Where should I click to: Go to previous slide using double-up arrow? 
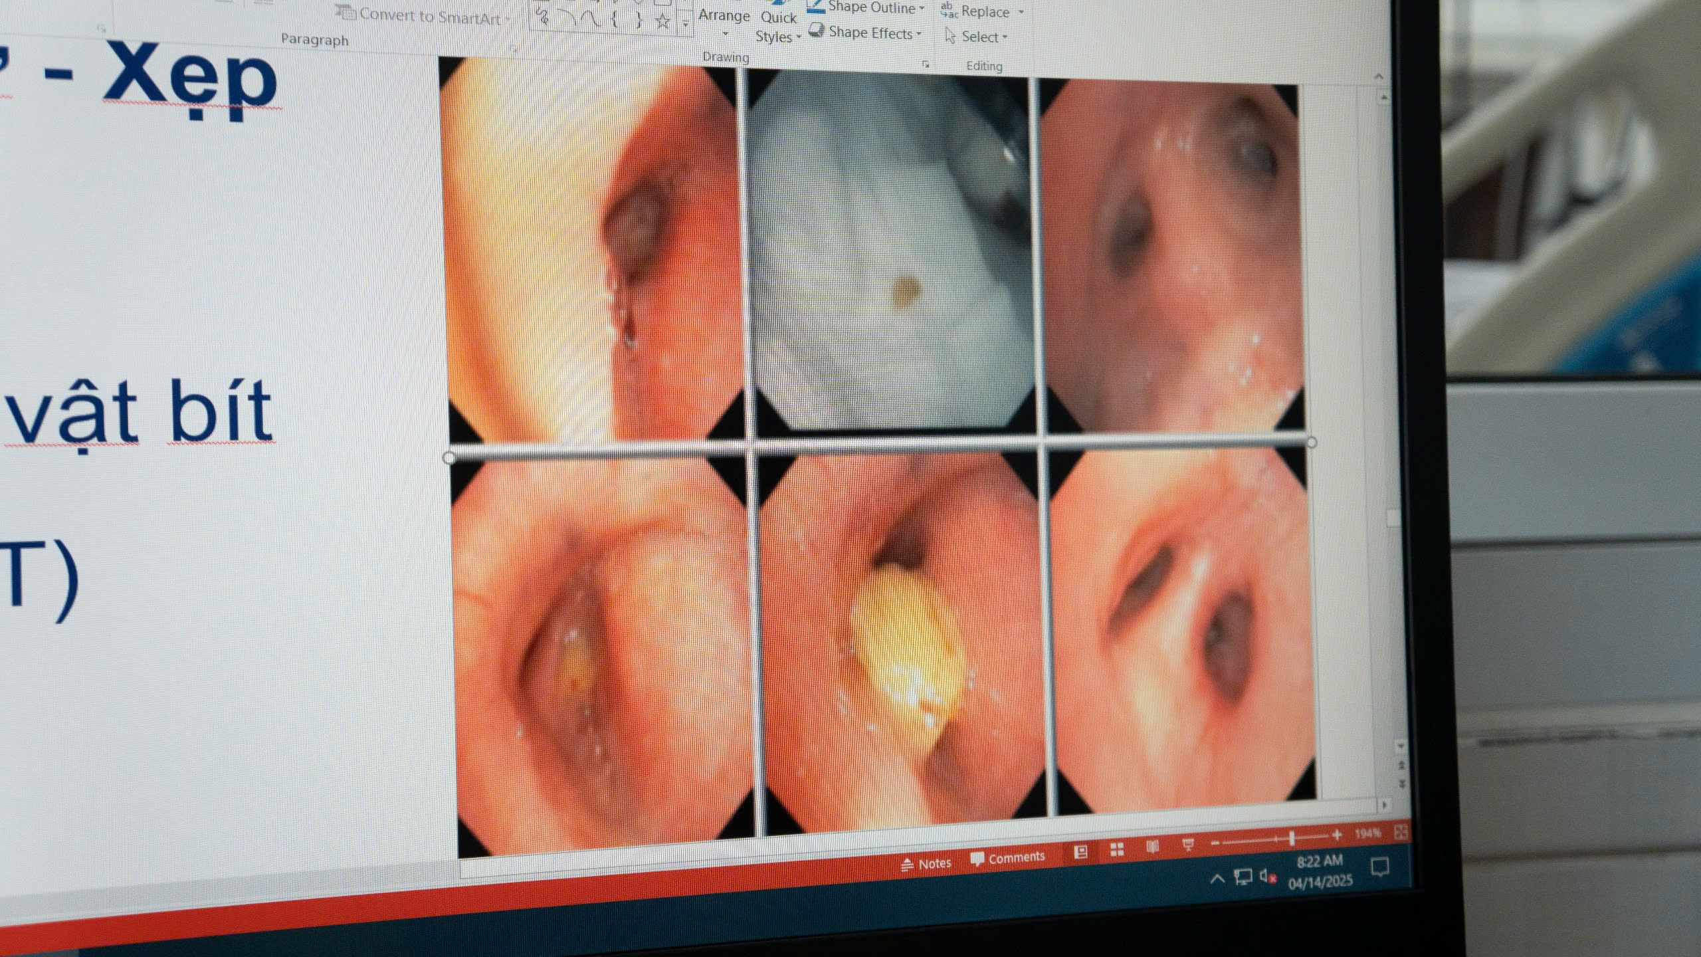pyautogui.click(x=1402, y=766)
